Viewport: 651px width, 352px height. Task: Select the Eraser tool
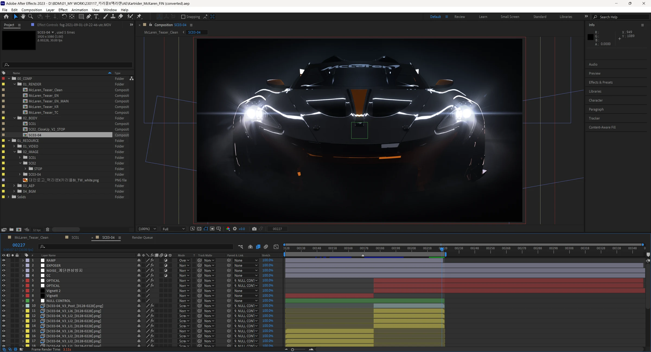click(120, 17)
